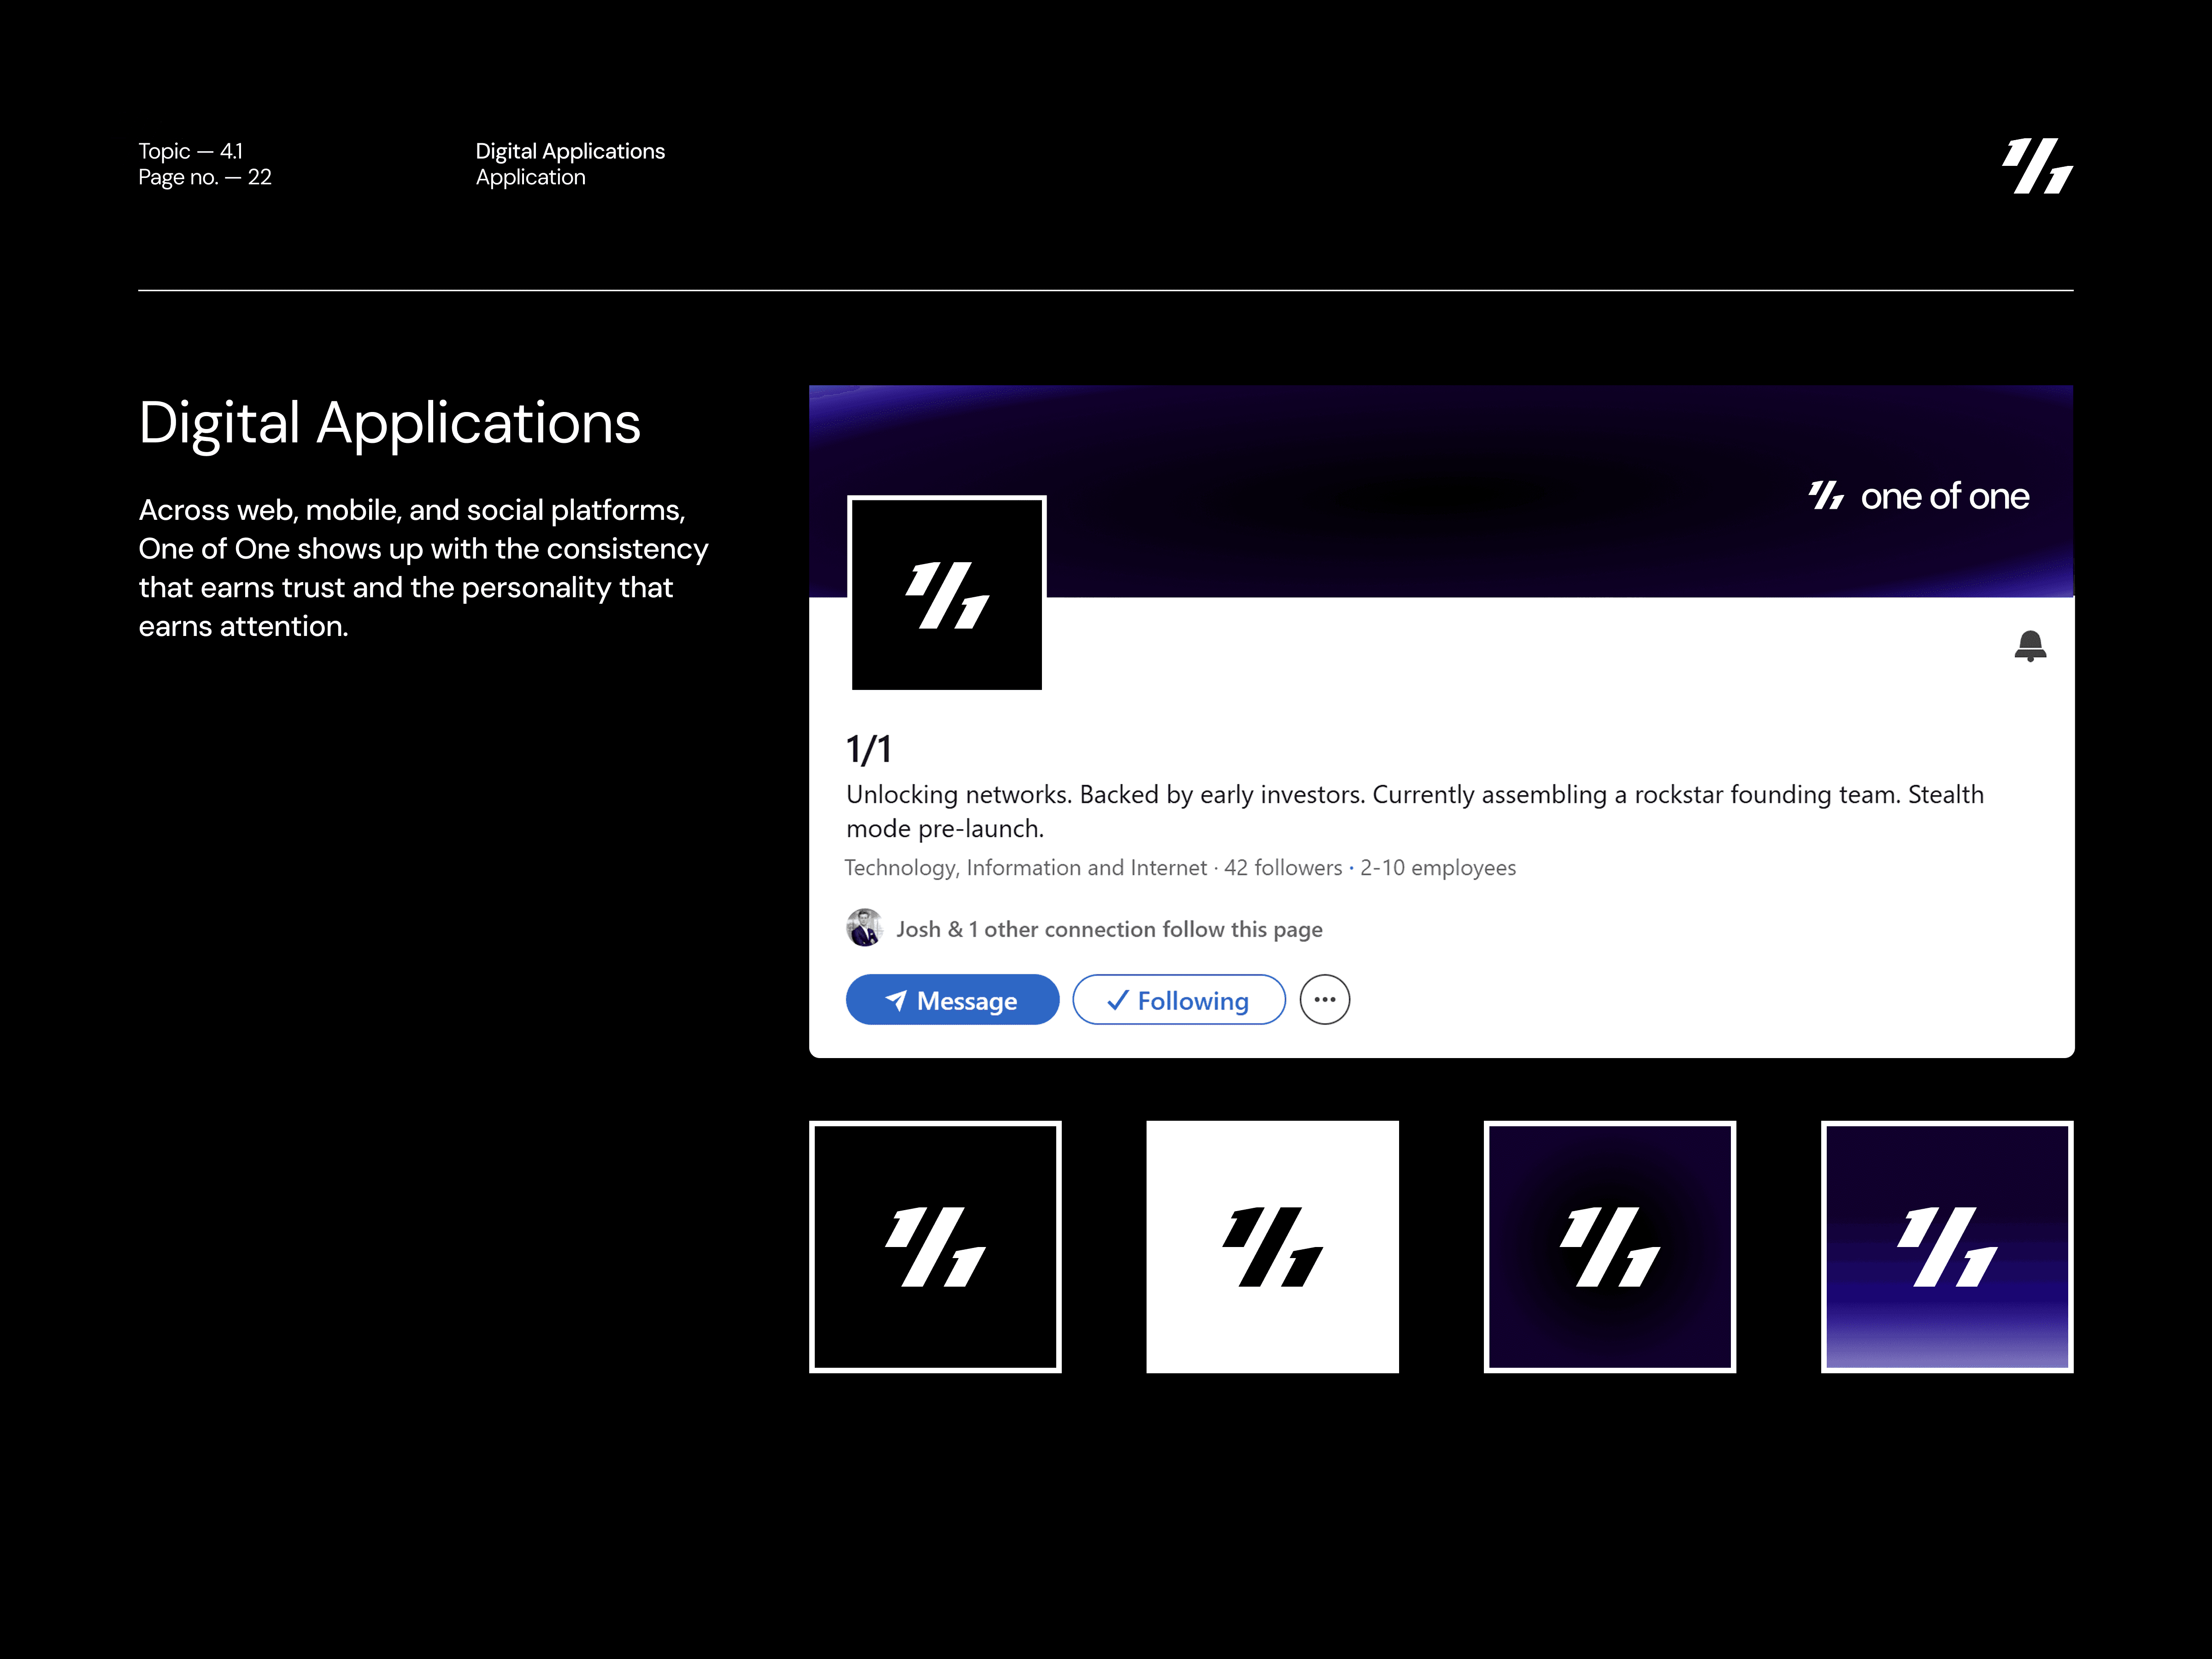Select the black background logo thumbnail
This screenshot has height=1659, width=2212.
[x=934, y=1246]
